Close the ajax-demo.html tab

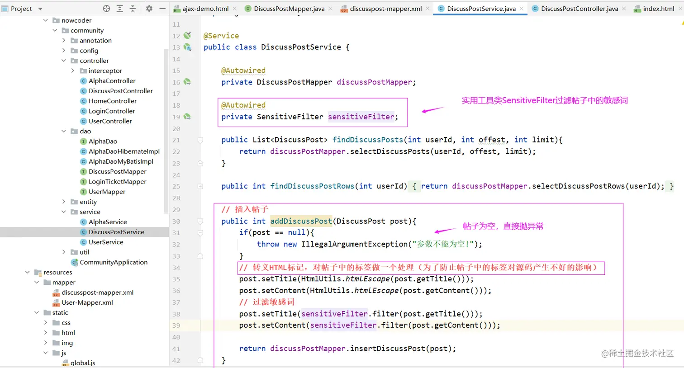coord(235,9)
